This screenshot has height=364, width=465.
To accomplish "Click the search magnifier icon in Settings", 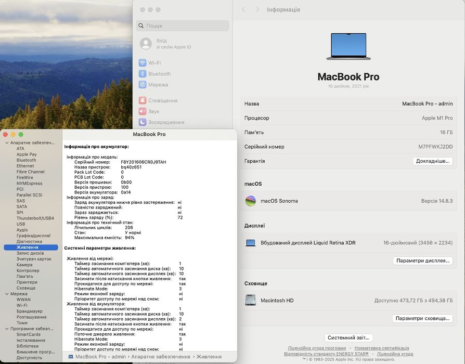I will tap(141, 26).
